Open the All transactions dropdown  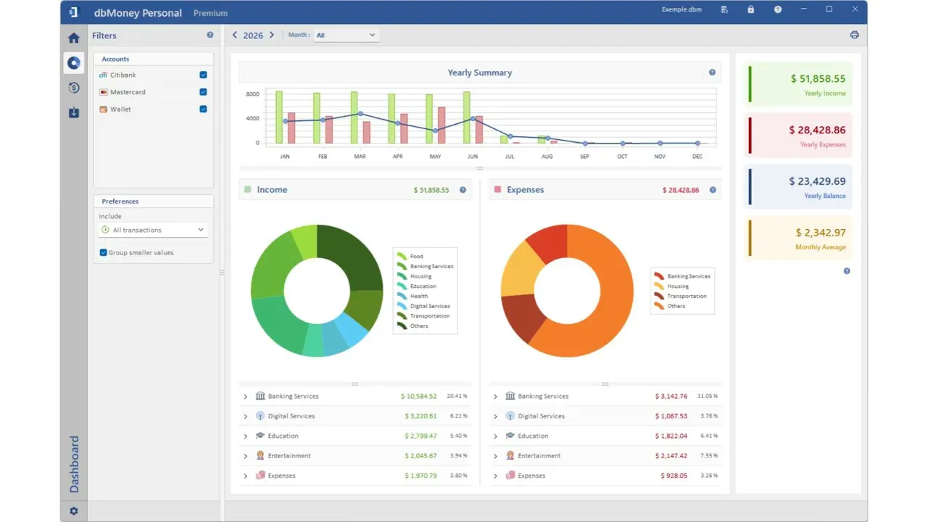tap(153, 230)
